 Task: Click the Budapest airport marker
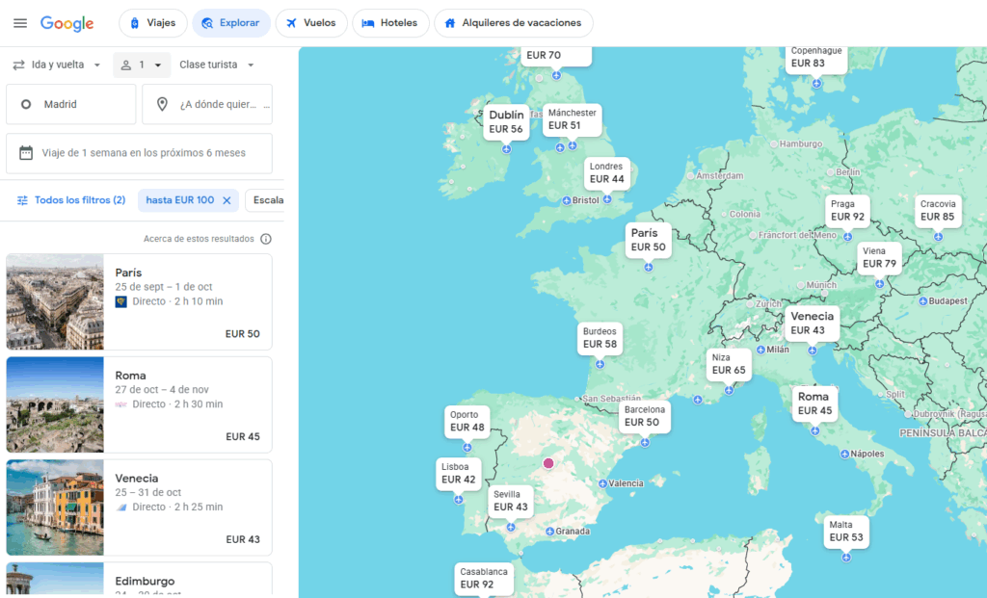pyautogui.click(x=922, y=301)
